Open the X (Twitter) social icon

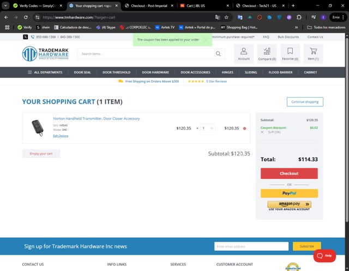(x=26, y=37)
